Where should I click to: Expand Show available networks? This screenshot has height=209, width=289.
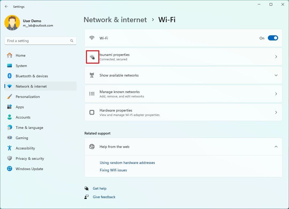pyautogui.click(x=276, y=75)
